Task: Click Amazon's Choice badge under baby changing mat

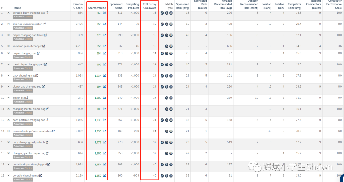Action: [x=23, y=79]
